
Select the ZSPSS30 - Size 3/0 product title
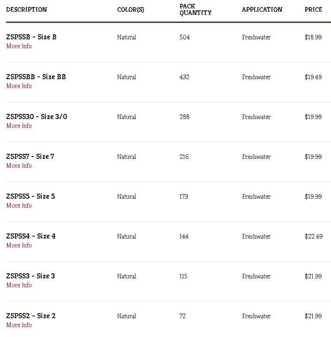pos(37,117)
